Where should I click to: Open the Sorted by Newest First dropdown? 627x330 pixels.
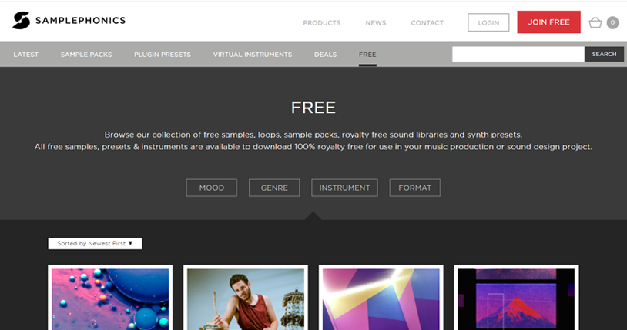tap(95, 243)
